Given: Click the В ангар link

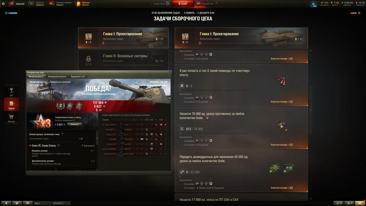Looking at the screenshot, I should point(355,13).
